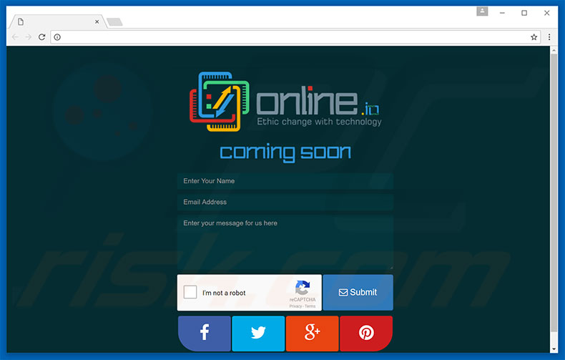Check the I'm not a robot box
Image resolution: width=565 pixels, height=360 pixels.
[x=190, y=292]
